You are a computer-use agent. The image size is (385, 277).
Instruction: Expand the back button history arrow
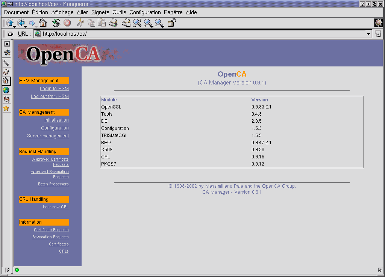click(x=25, y=26)
